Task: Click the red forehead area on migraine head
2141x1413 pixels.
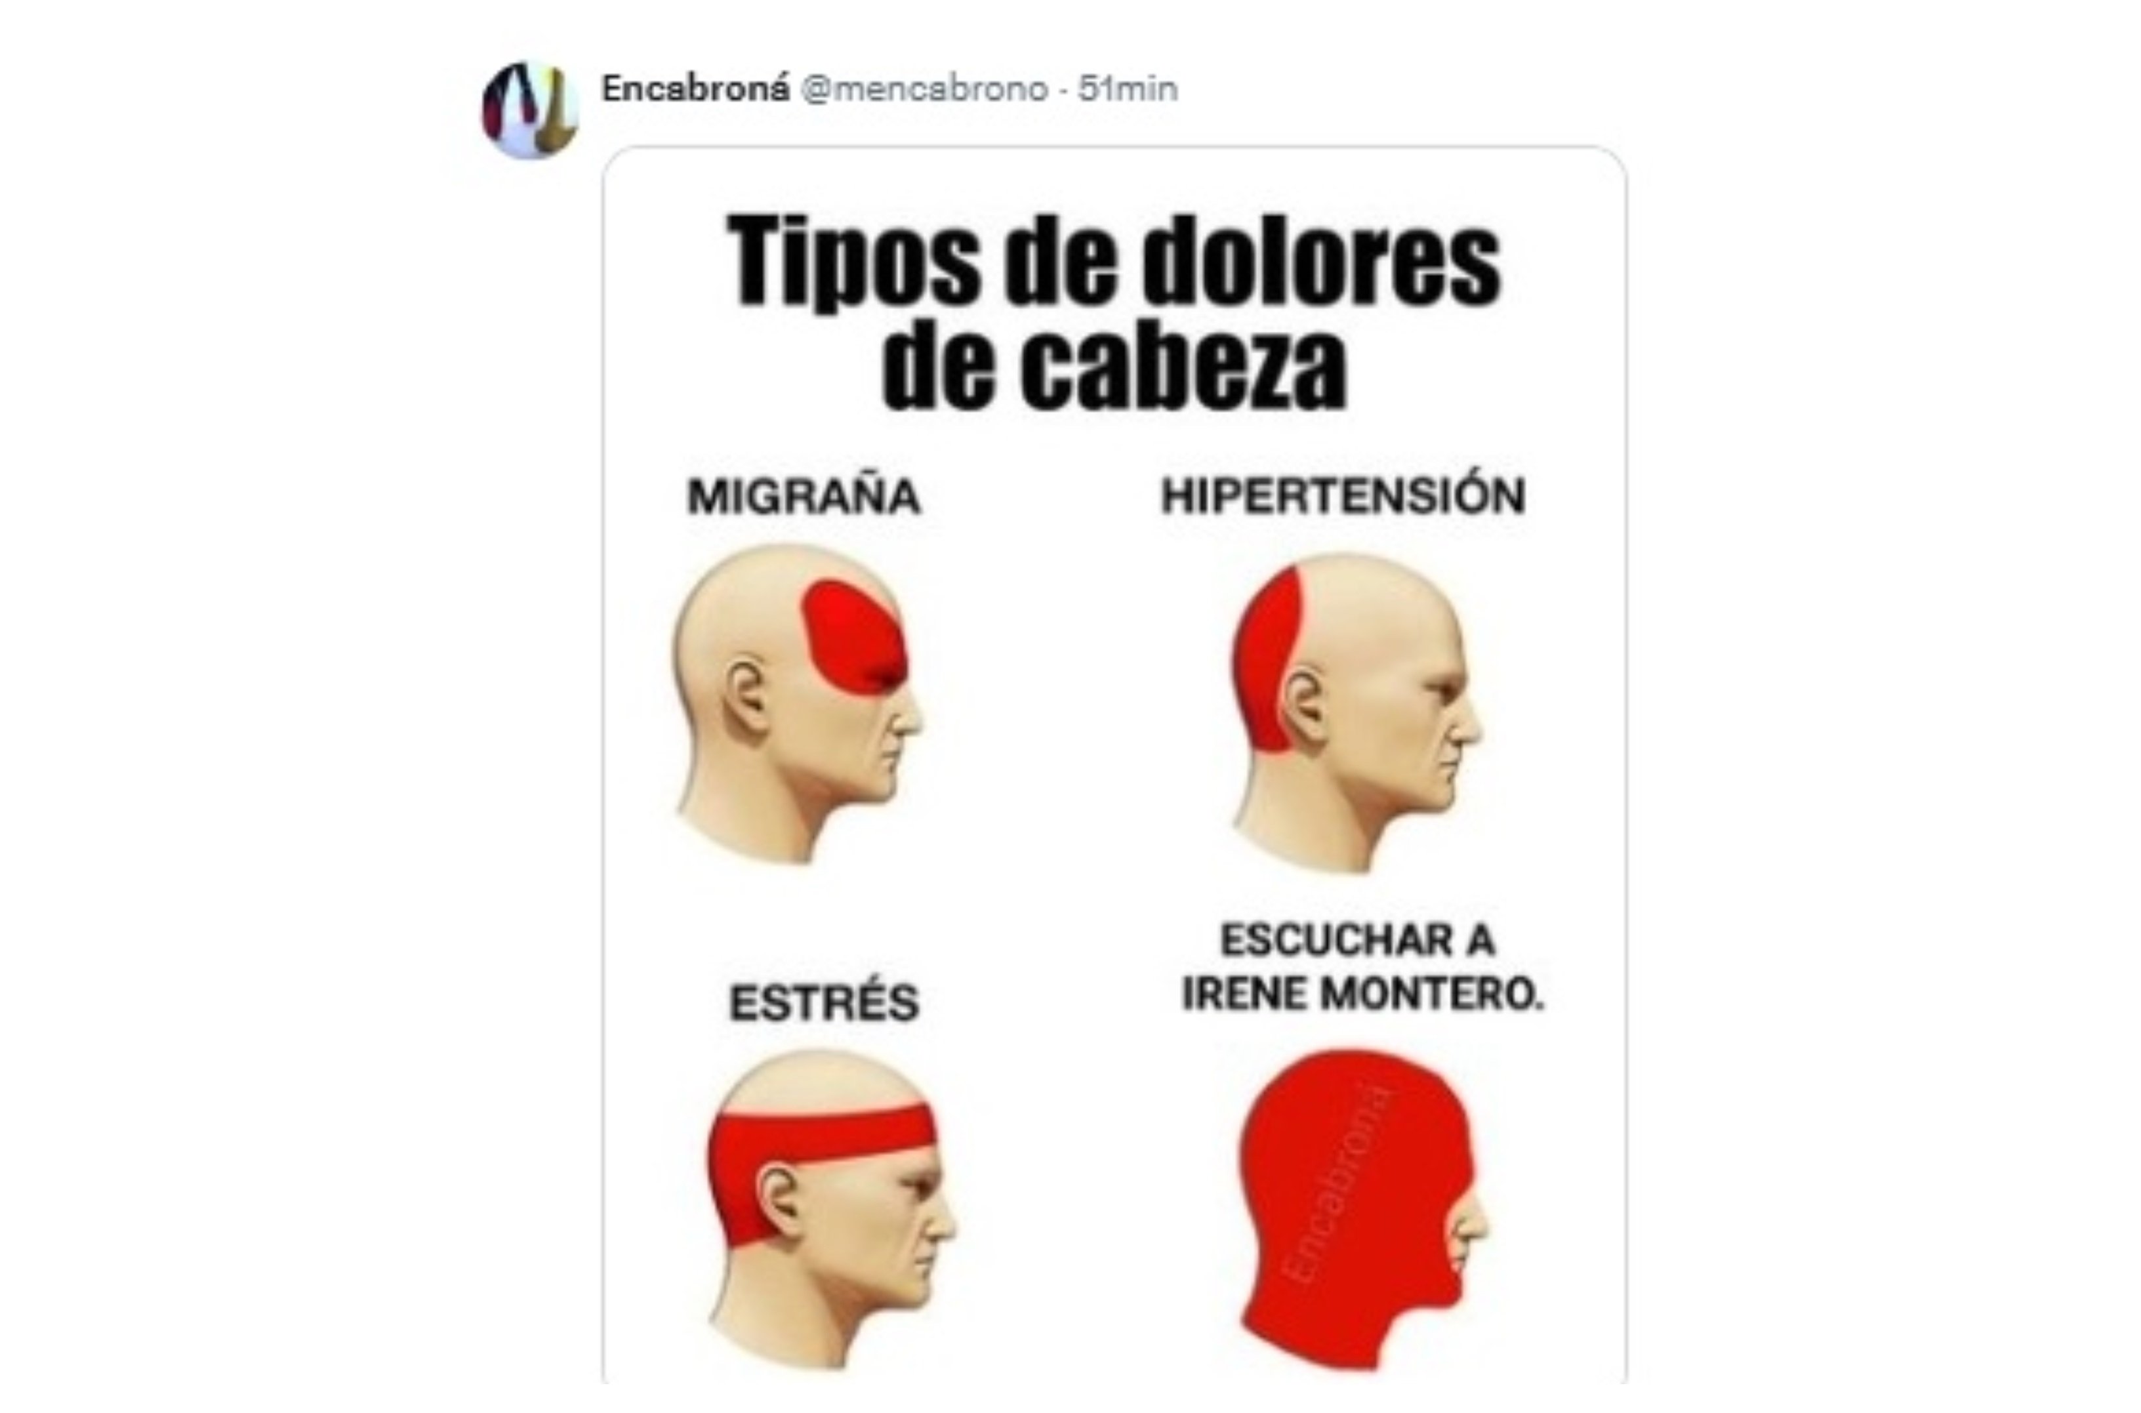Action: 854,637
